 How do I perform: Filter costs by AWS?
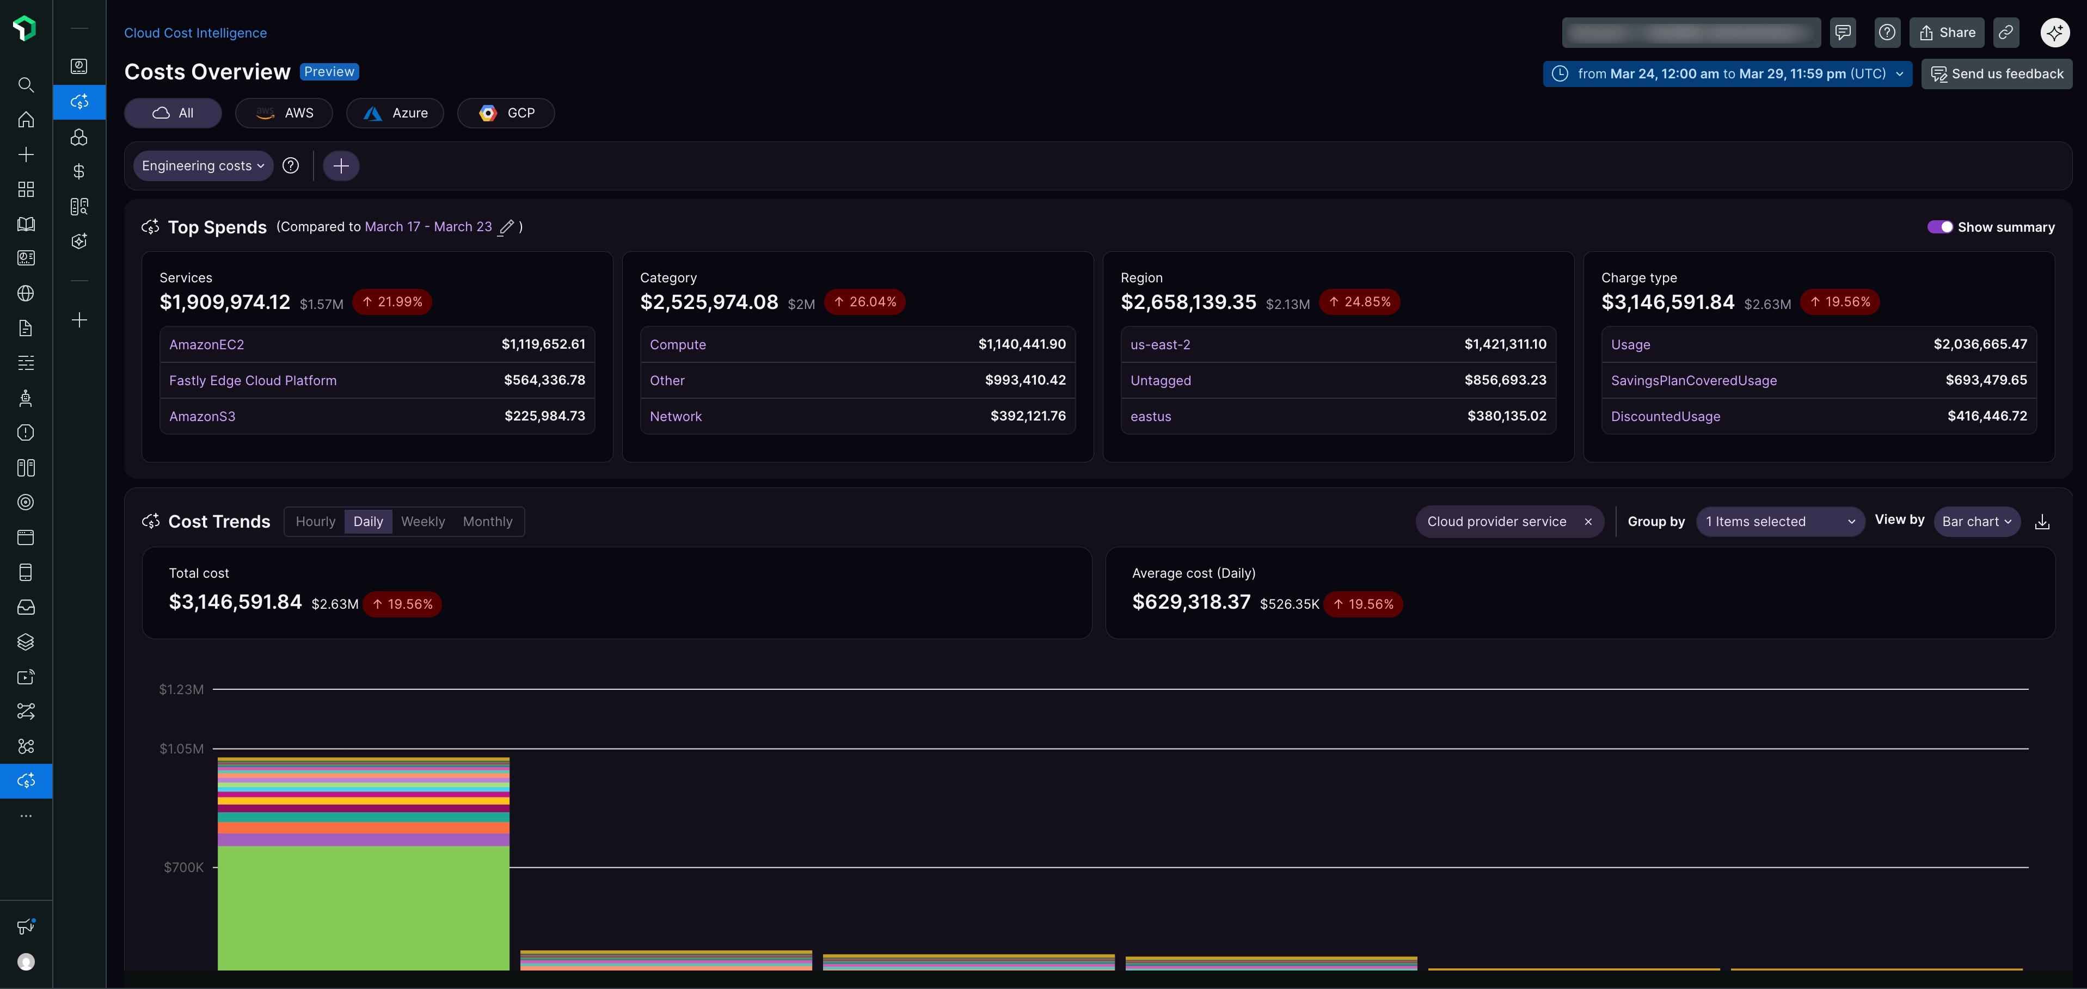(284, 113)
